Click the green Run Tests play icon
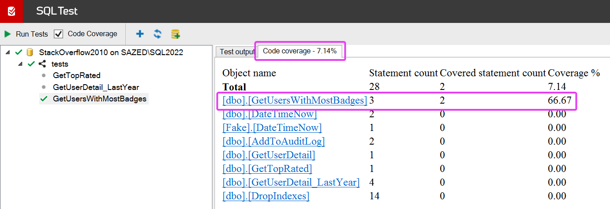 [x=7, y=34]
